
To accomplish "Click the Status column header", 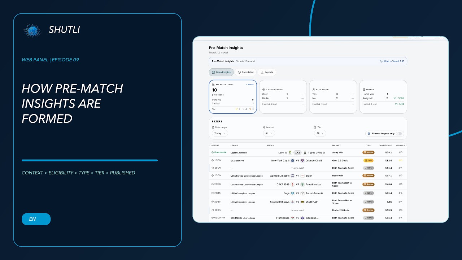I will (215, 146).
